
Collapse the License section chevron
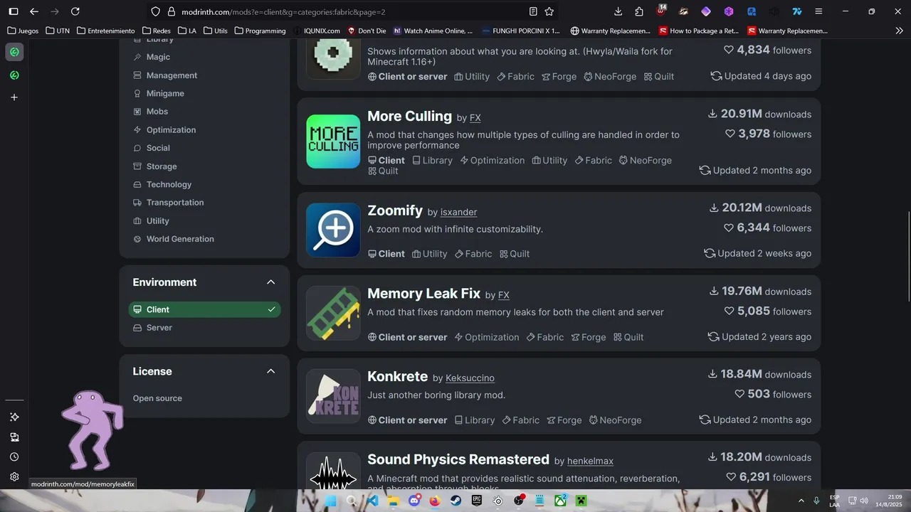pyautogui.click(x=270, y=371)
